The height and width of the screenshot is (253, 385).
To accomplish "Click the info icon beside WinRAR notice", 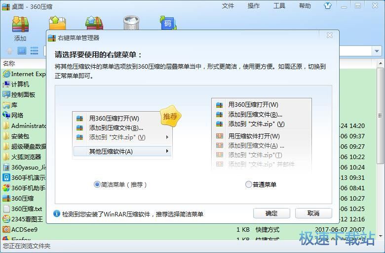I will click(57, 213).
